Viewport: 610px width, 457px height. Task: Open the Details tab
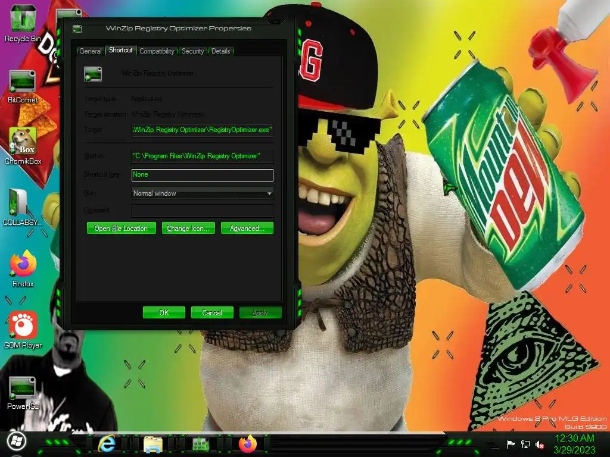pos(220,51)
